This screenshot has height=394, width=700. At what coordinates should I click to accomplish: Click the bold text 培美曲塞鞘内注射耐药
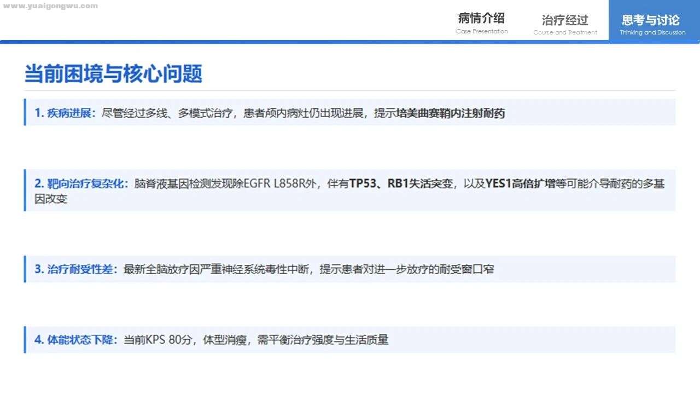coord(450,113)
